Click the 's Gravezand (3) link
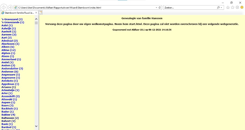245x130 pixels. point(12,19)
